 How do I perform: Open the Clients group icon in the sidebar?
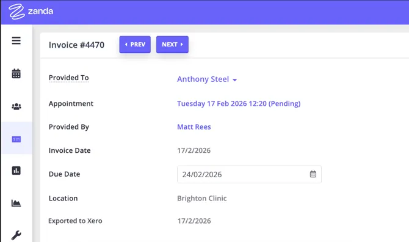tap(16, 106)
